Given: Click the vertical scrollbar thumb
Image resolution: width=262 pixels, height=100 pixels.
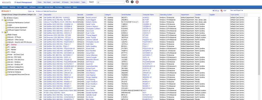Looking at the screenshot, I should pos(259,47).
